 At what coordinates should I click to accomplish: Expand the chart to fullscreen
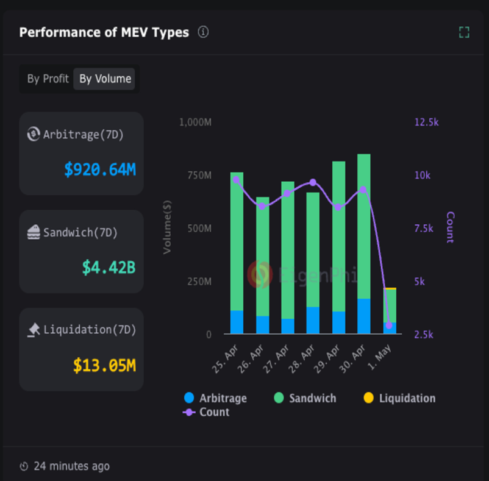pyautogui.click(x=464, y=32)
